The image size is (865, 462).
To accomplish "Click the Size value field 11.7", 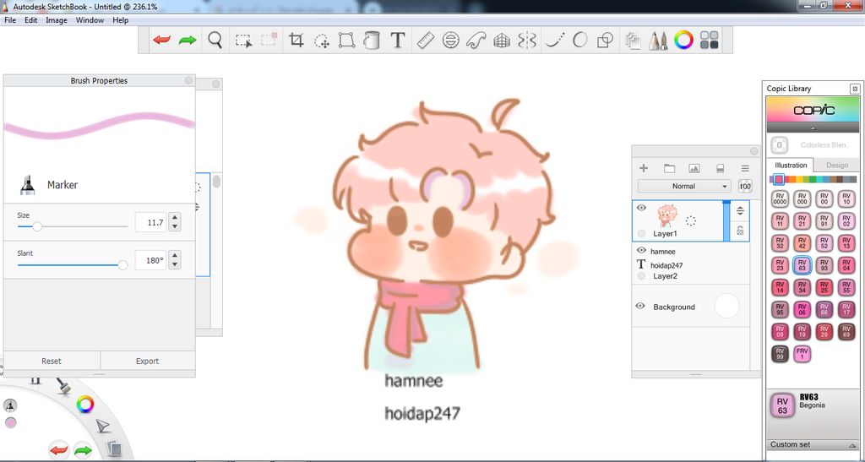I will (x=150, y=223).
